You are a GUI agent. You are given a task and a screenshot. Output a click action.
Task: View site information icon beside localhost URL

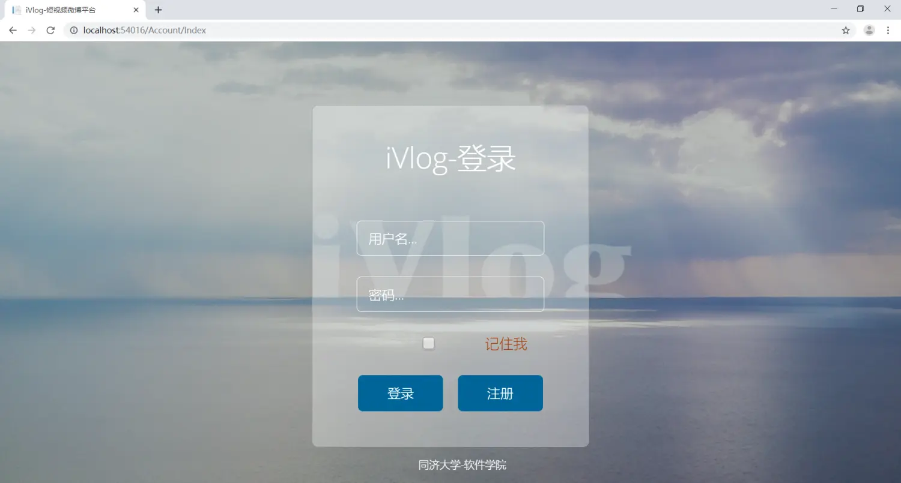tap(73, 31)
